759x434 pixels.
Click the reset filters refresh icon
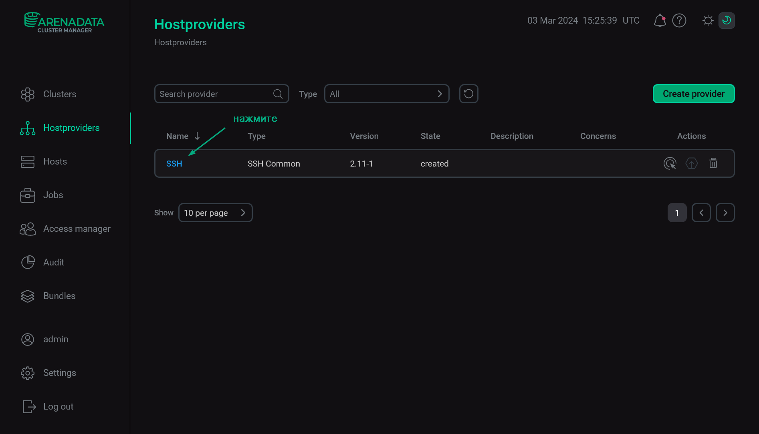click(x=468, y=94)
